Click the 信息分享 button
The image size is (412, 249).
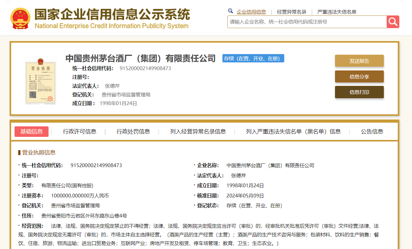(x=359, y=77)
